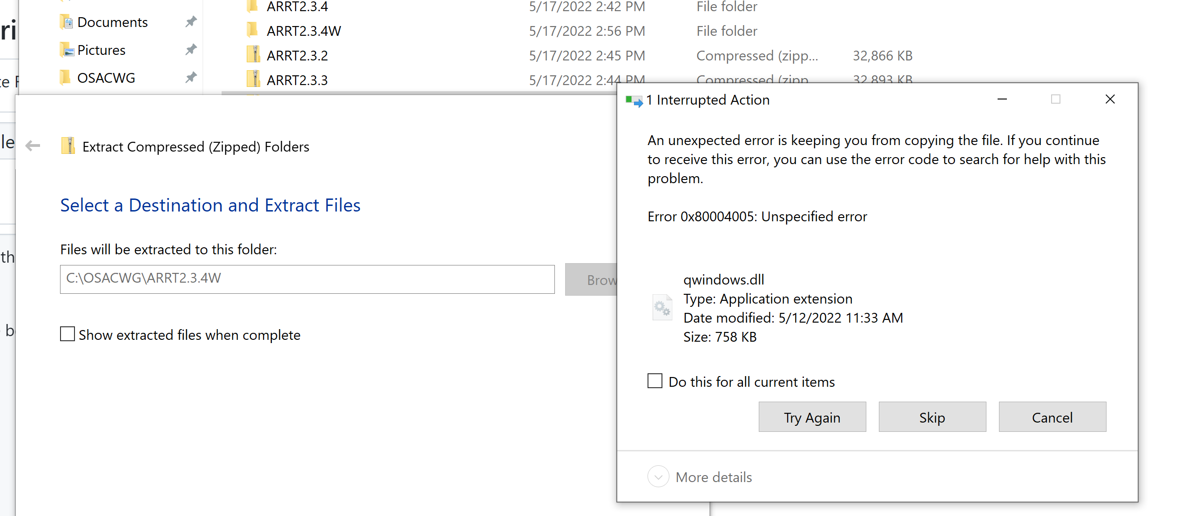The height and width of the screenshot is (516, 1181).
Task: Select the ARRT2.3.3 compressed folder
Action: 297,79
